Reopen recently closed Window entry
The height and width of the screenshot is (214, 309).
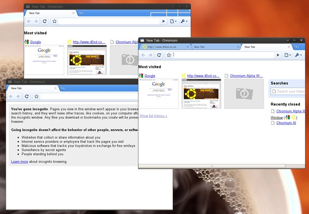pos(277,118)
